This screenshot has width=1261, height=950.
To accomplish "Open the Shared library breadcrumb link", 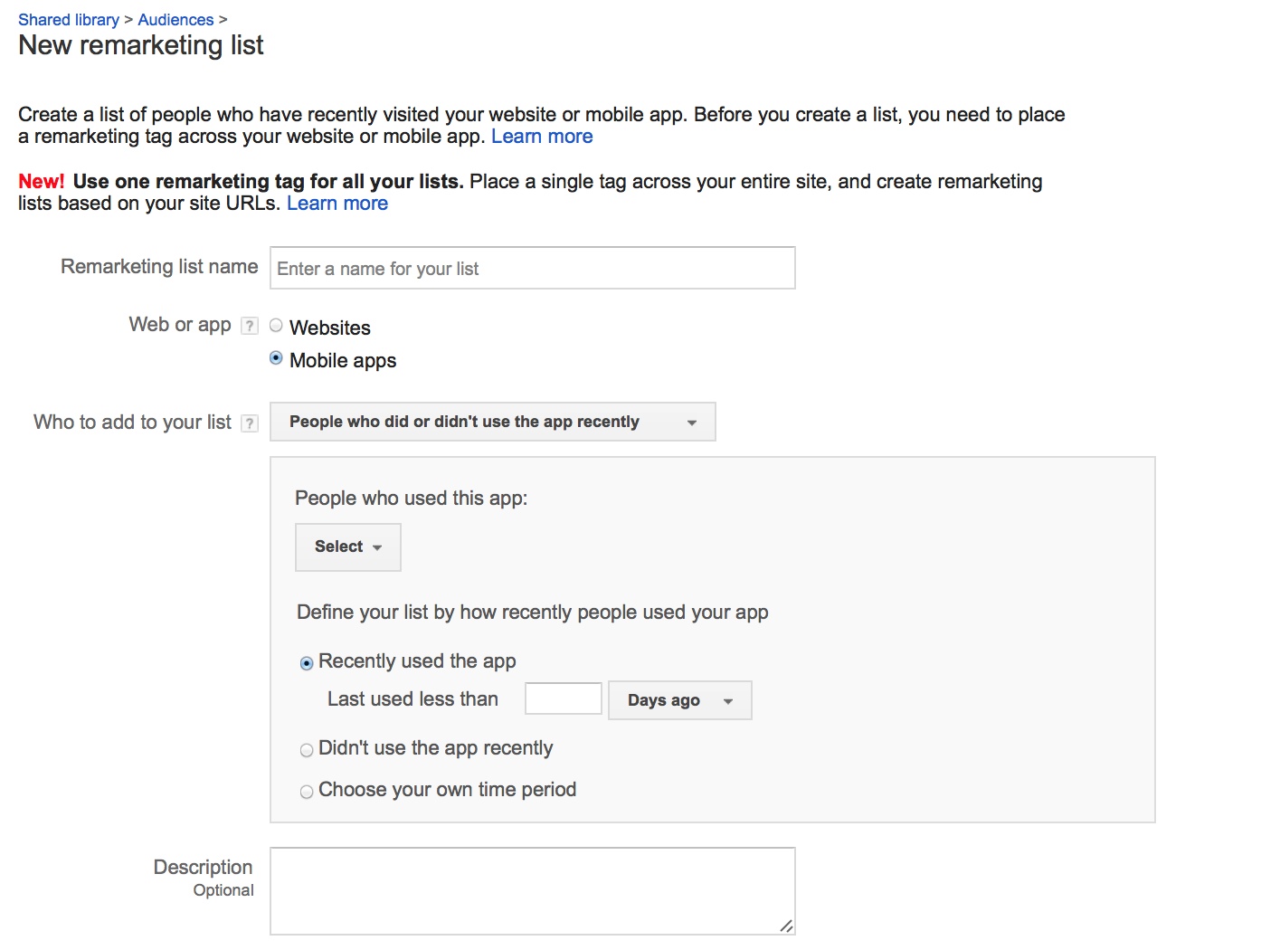I will tap(69, 20).
